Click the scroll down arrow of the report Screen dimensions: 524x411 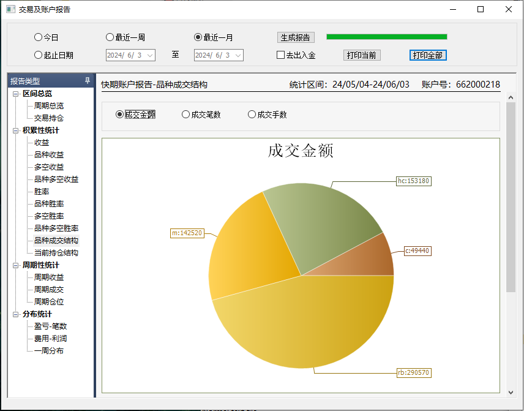point(511,391)
